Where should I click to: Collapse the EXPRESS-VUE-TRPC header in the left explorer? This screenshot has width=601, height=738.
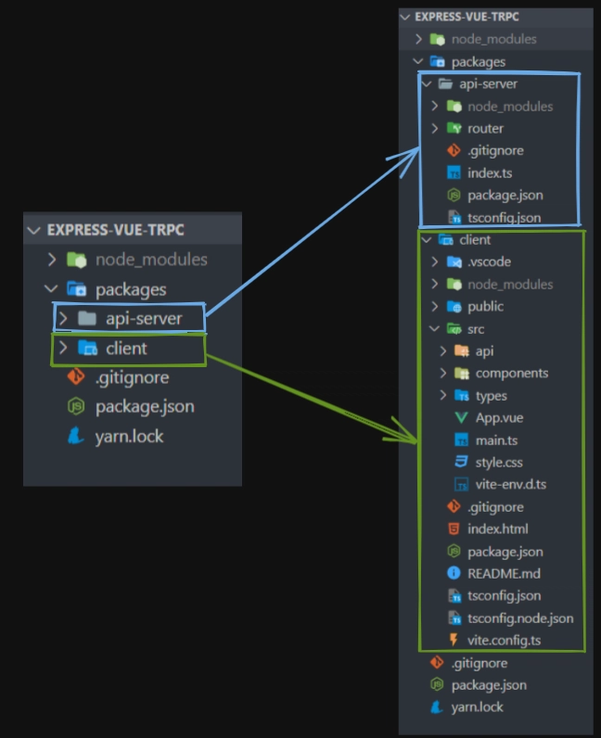click(35, 231)
